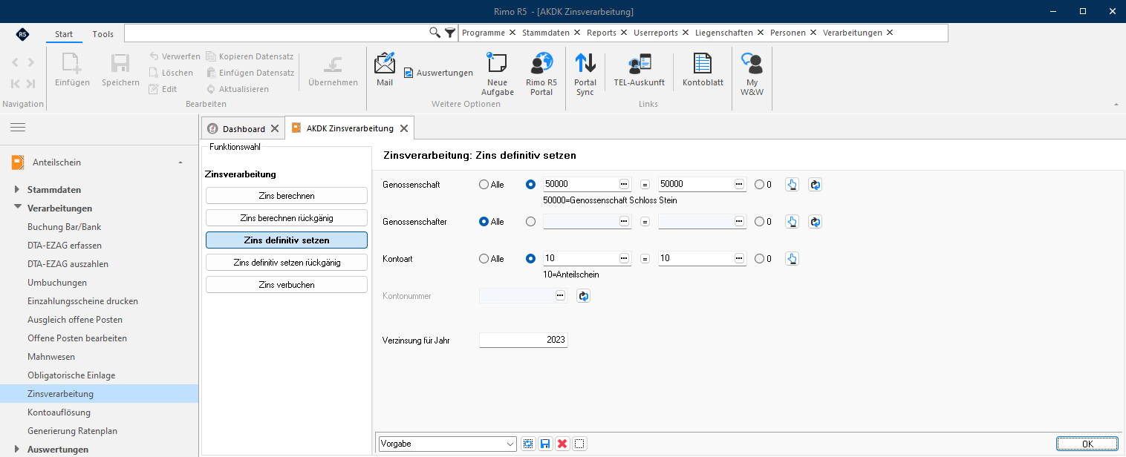Close the Dashboard tab
Screen dimensions: 1126x457
tap(275, 128)
